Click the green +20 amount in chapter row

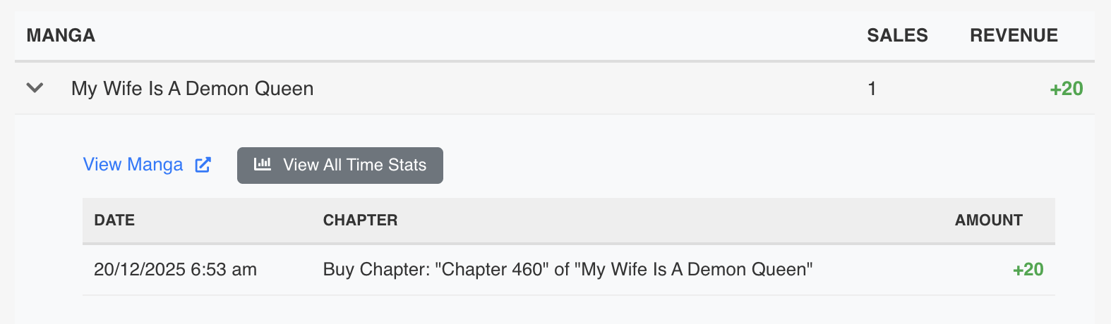click(x=1028, y=270)
